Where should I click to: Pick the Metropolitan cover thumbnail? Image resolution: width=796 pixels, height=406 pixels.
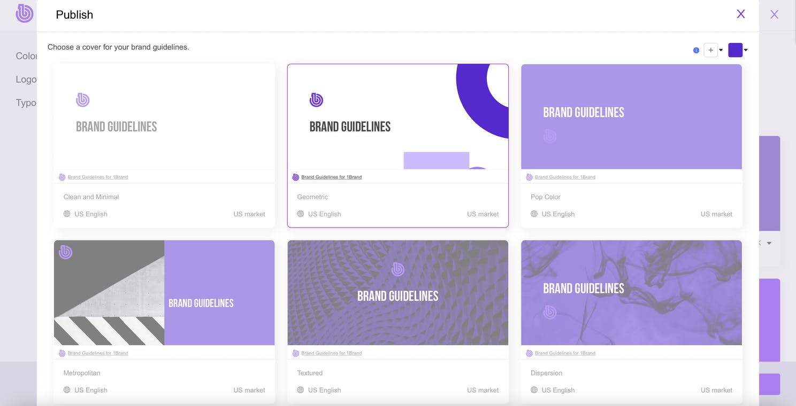164,293
